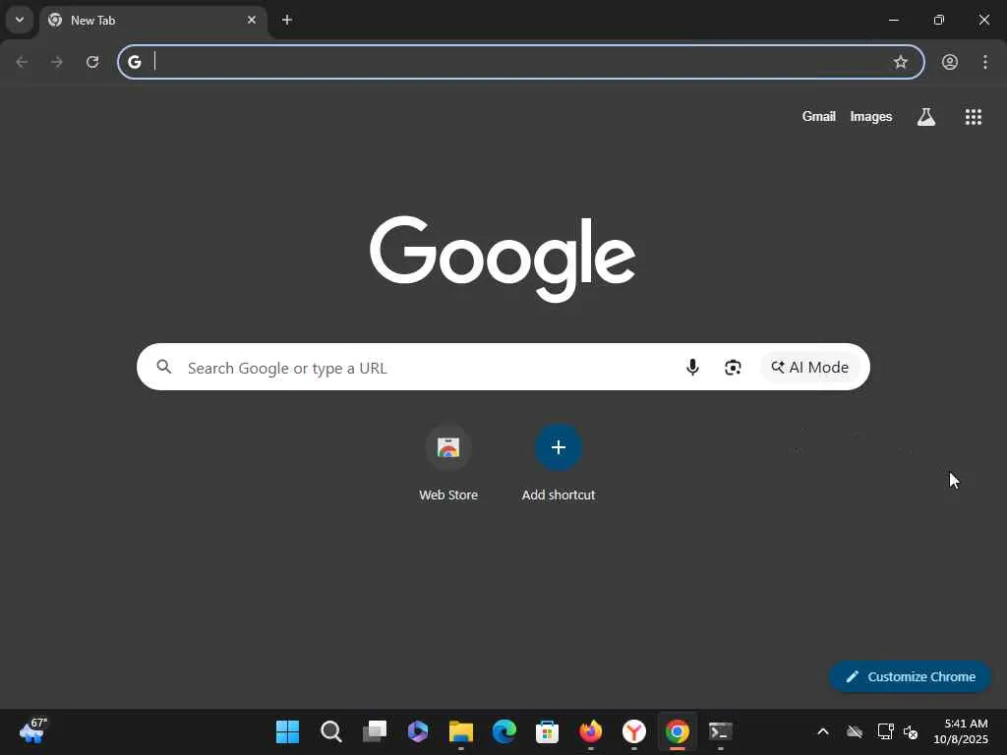Open the Terminal from taskbar
The image size is (1007, 755).
pos(721,731)
